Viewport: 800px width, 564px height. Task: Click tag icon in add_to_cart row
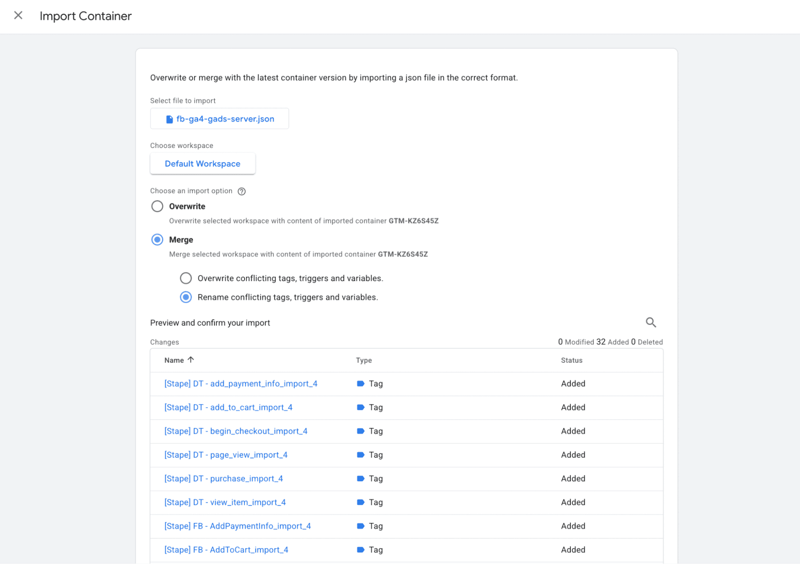(x=361, y=407)
